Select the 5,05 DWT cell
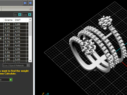Screen dimensions: 127x95 [20, 59]
